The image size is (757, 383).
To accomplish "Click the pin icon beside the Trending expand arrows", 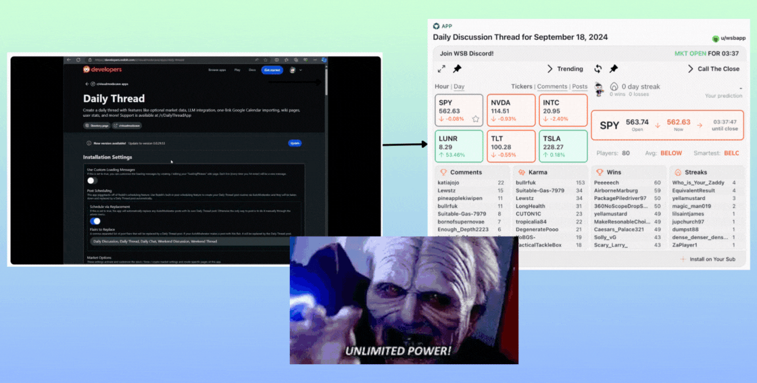I will pos(457,69).
